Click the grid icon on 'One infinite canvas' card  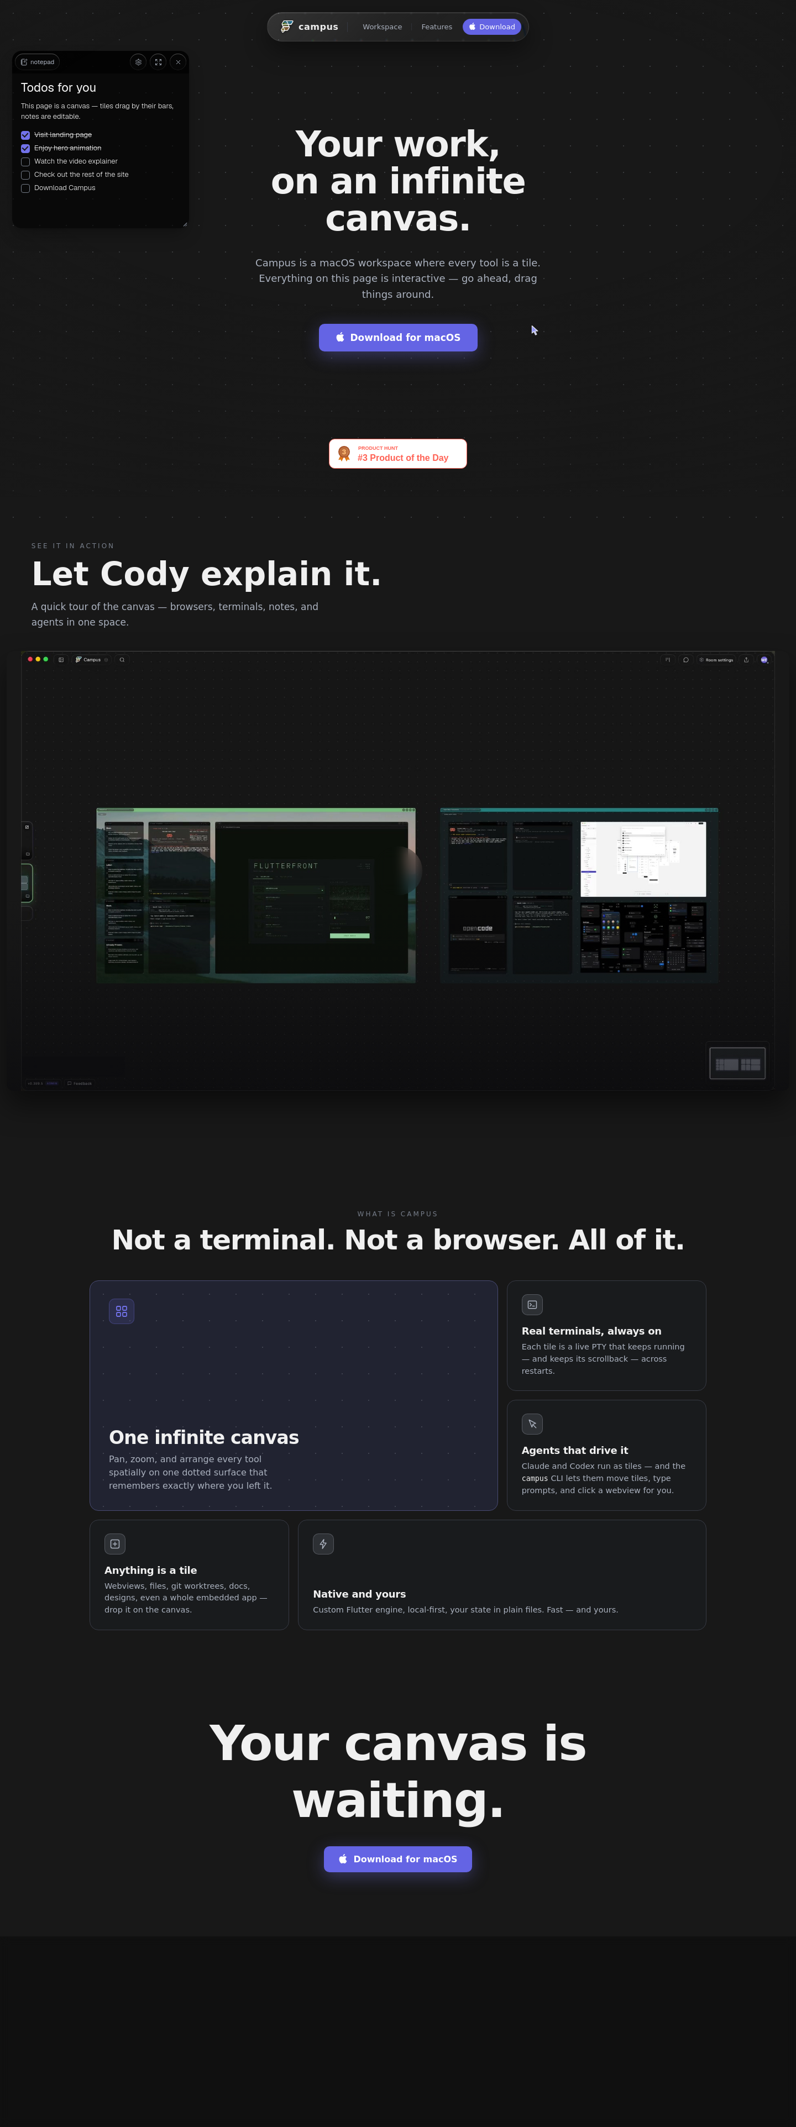pyautogui.click(x=122, y=1310)
